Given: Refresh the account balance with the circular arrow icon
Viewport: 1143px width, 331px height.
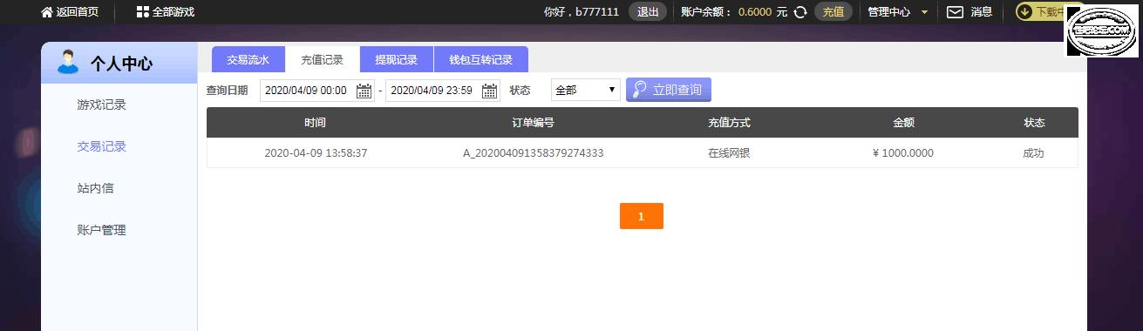Looking at the screenshot, I should coord(800,12).
